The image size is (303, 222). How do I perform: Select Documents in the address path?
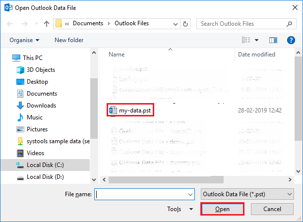(88, 23)
